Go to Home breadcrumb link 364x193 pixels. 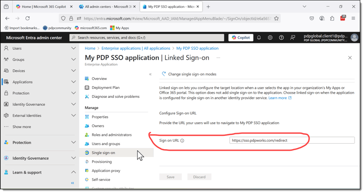tap(90, 48)
